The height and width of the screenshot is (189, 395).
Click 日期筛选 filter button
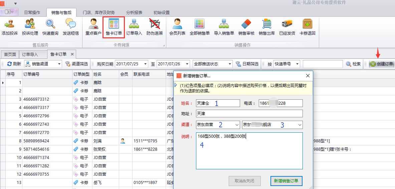point(247,64)
